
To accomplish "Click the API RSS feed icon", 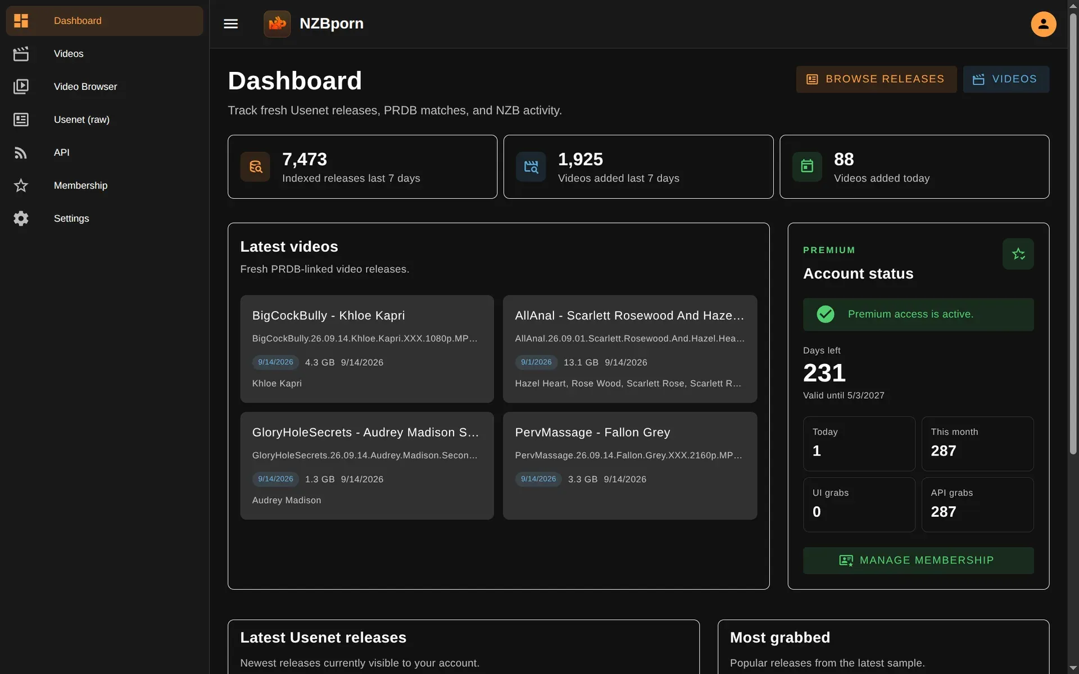I will point(21,152).
